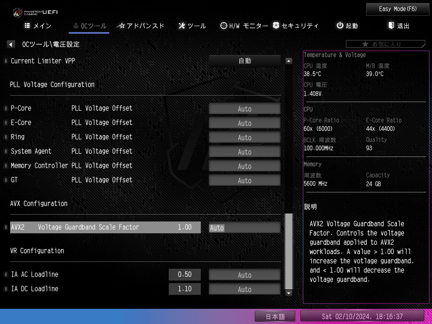Screen dimensions: 432x324
Task: Go to the セキュリティ tab
Action: (295, 26)
